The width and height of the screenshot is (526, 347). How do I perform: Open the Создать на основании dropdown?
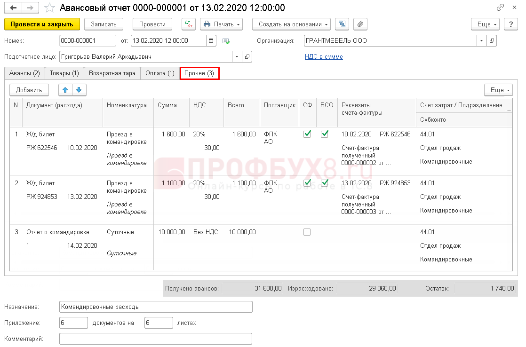tap(291, 24)
